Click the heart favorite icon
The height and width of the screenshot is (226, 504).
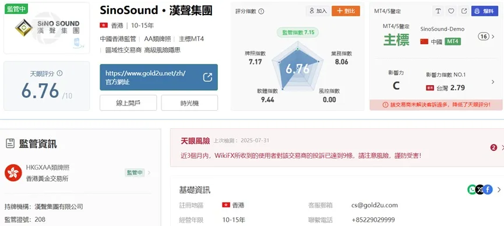451,11
